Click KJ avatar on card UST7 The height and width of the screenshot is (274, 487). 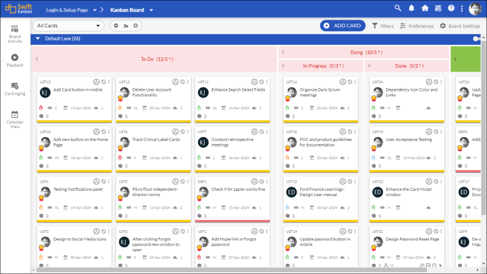(203, 142)
